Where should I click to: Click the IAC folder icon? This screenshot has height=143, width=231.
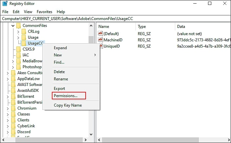click(x=19, y=55)
